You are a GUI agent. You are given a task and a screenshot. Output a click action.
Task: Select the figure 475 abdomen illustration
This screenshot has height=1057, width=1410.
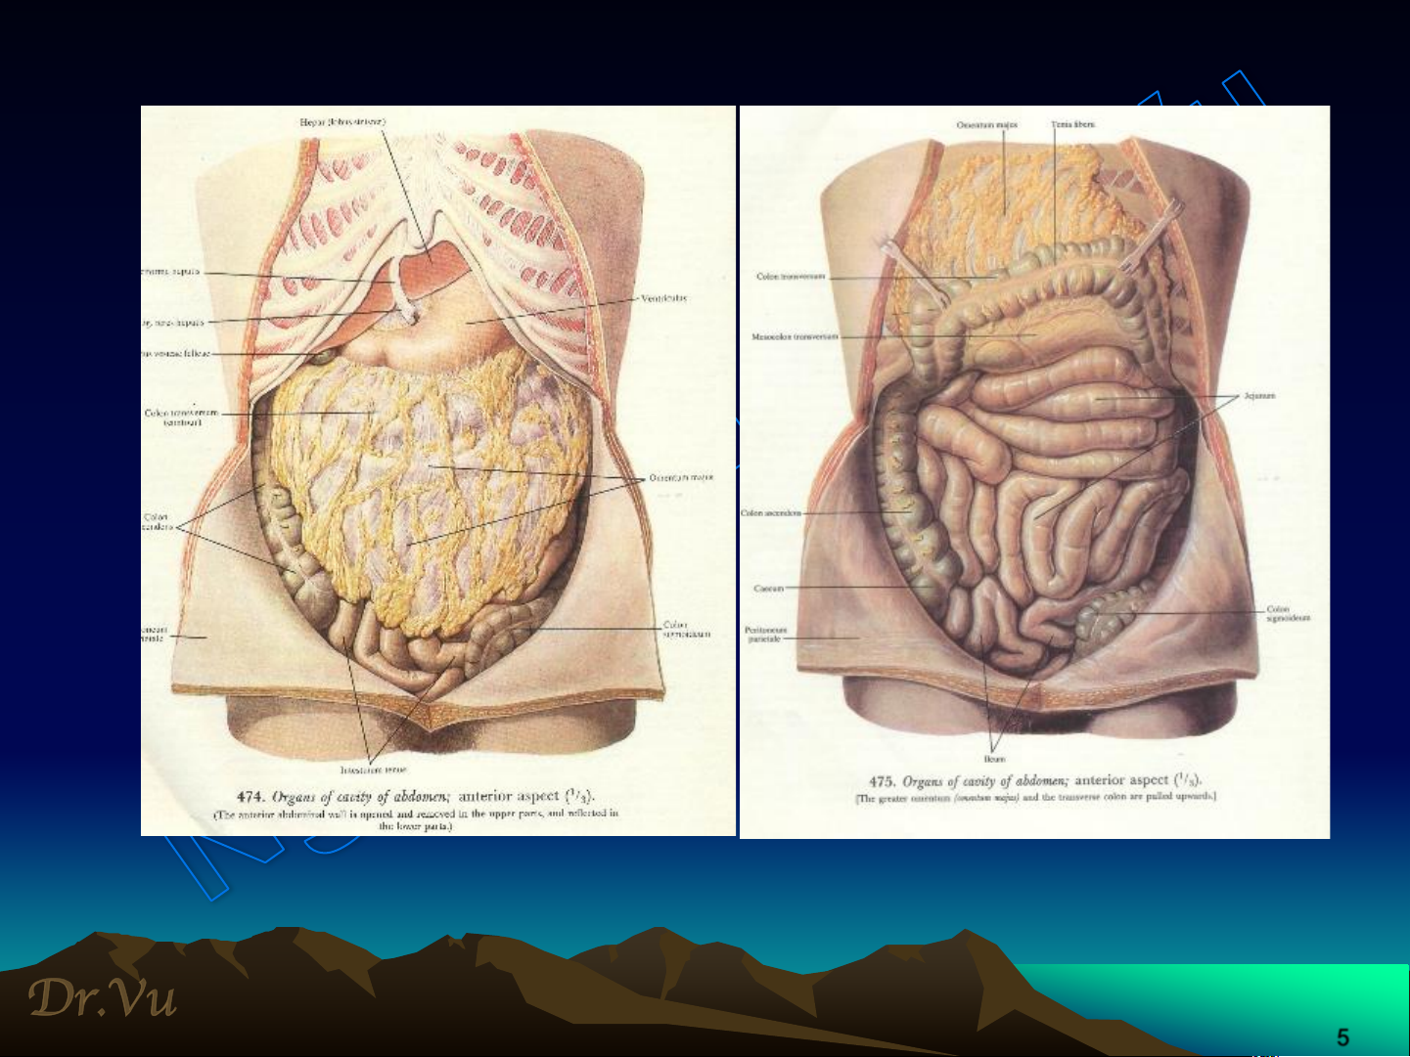coord(1034,472)
